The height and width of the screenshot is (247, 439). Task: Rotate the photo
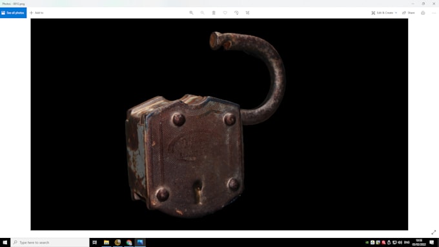236,13
